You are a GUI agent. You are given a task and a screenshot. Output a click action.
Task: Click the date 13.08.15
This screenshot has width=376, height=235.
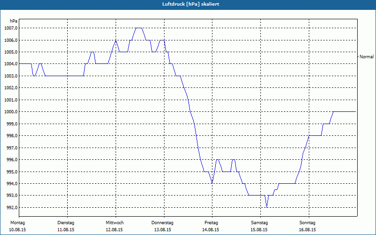(163, 230)
